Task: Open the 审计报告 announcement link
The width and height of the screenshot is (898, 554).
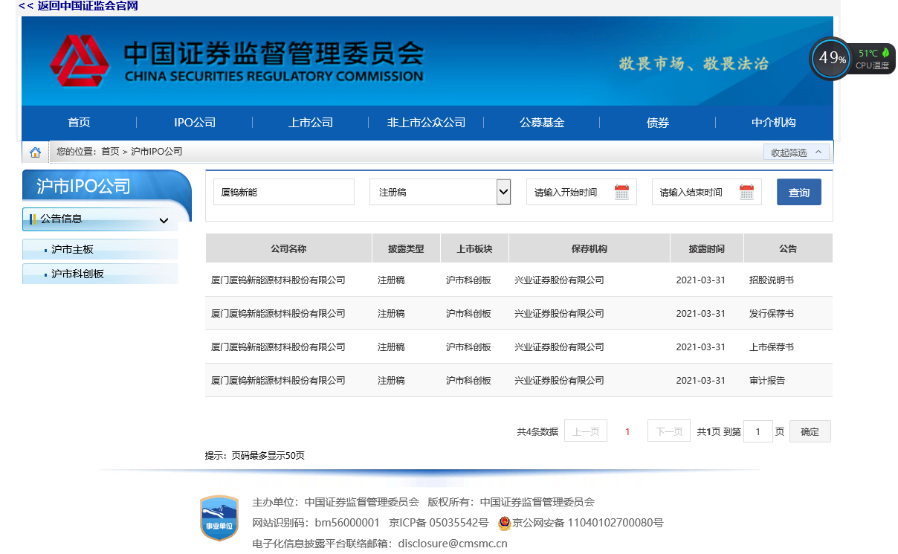Action: pyautogui.click(x=766, y=380)
